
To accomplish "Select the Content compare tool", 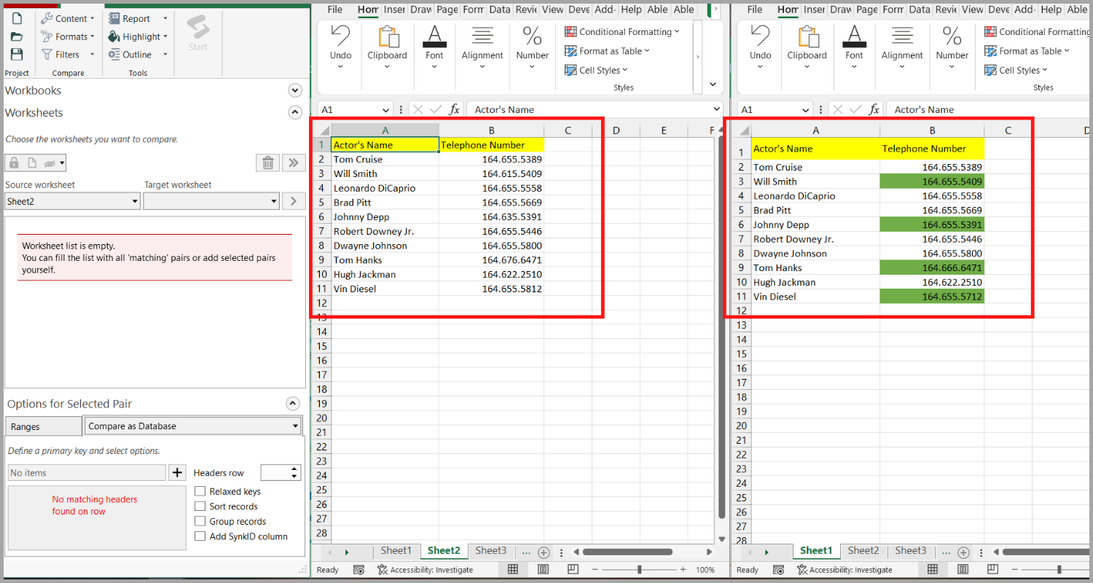I will click(68, 17).
